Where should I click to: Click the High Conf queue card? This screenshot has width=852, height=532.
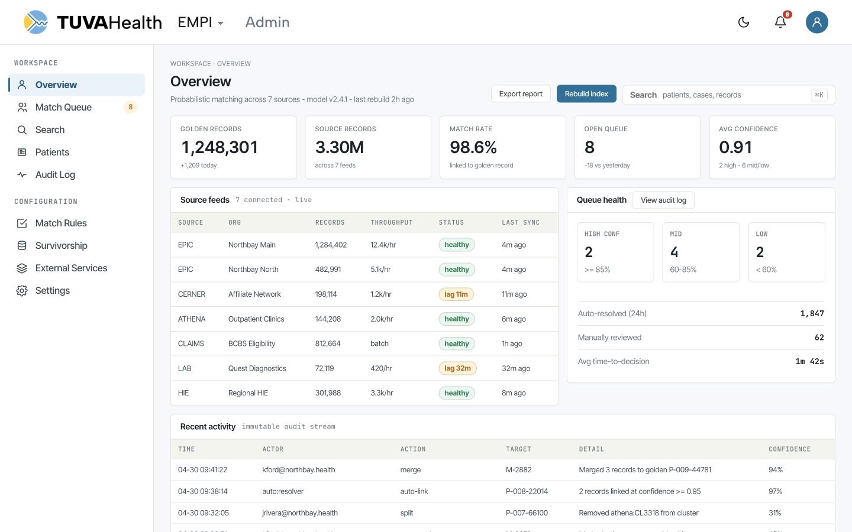click(615, 252)
